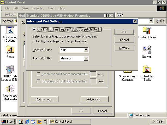167x125 pixels.
Task: Click the taskbar clock showing 2:19 PM
Action: [x=158, y=122]
